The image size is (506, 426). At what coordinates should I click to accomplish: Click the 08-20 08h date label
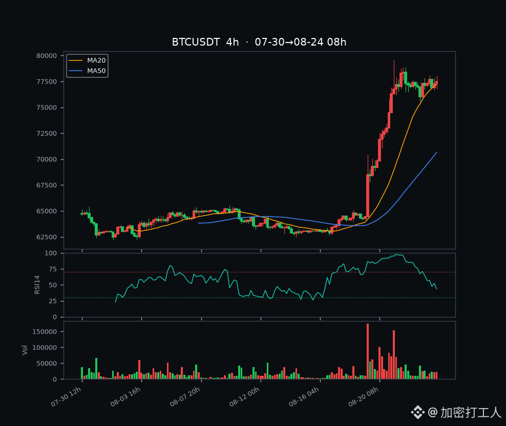pos(363,397)
